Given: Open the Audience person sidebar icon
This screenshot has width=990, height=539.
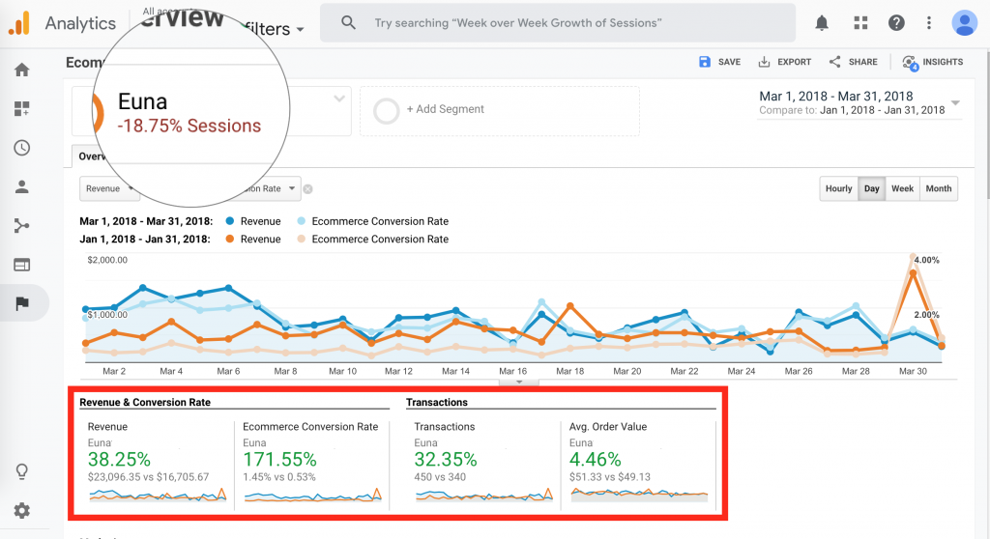Looking at the screenshot, I should tap(22, 186).
